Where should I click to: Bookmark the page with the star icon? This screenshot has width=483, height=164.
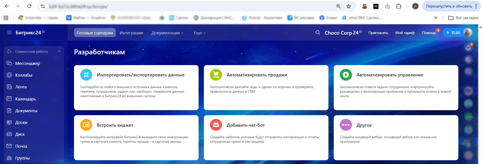tap(349, 6)
